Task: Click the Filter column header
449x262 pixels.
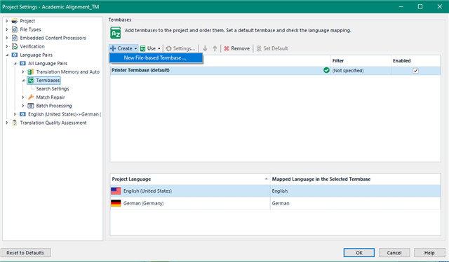Action: coord(361,61)
